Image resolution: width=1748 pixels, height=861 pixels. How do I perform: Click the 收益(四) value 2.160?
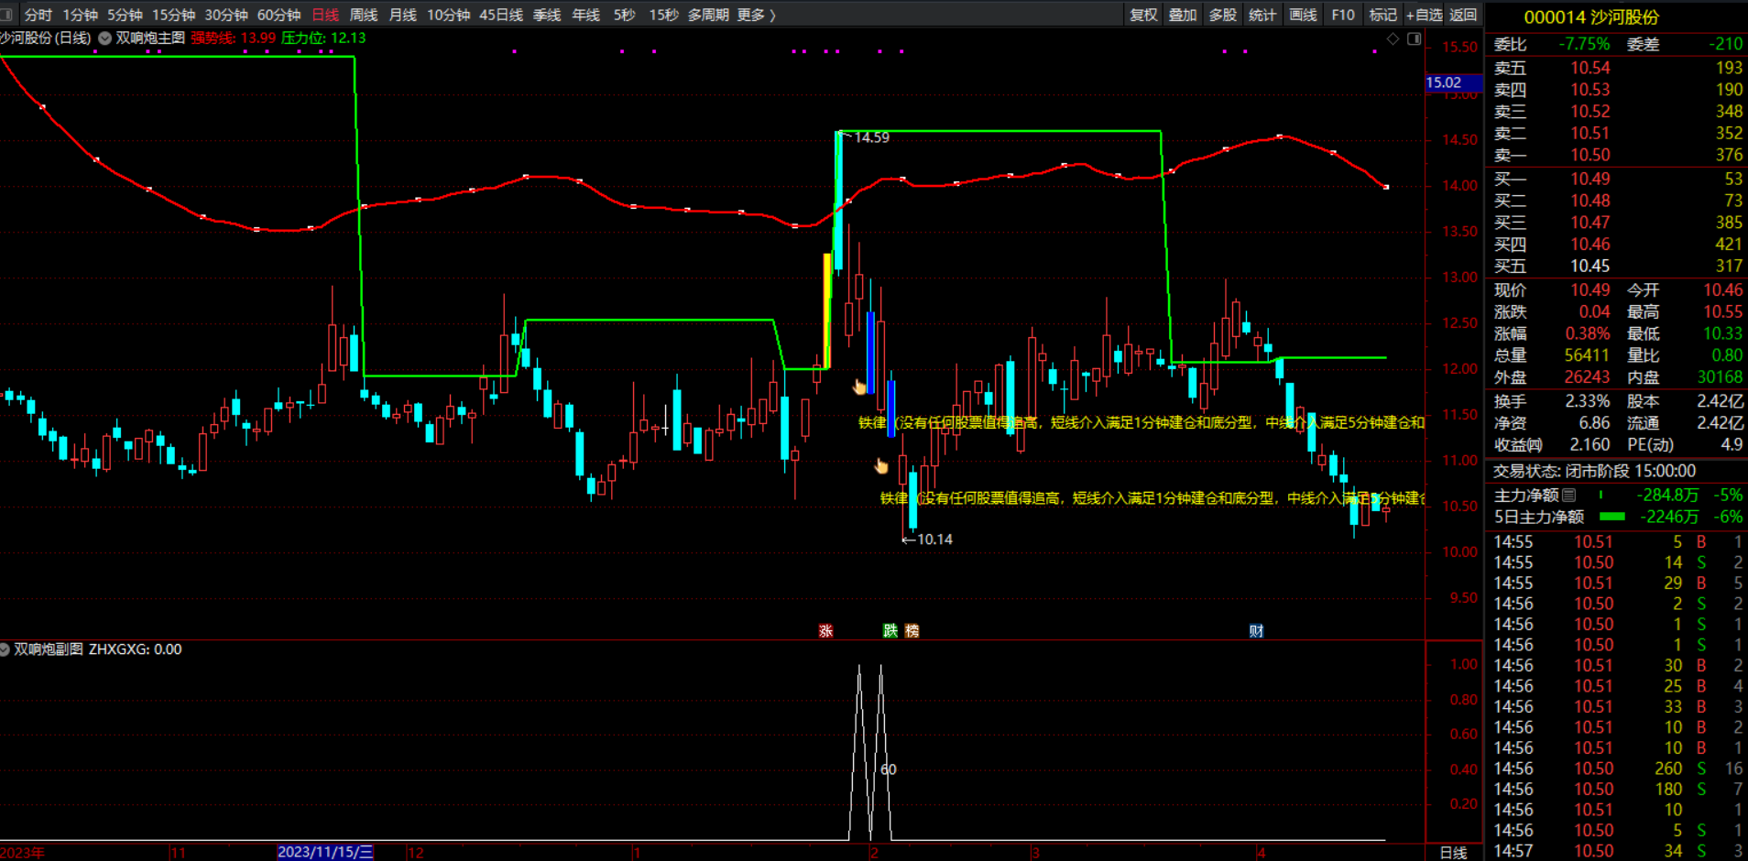pyautogui.click(x=1590, y=444)
